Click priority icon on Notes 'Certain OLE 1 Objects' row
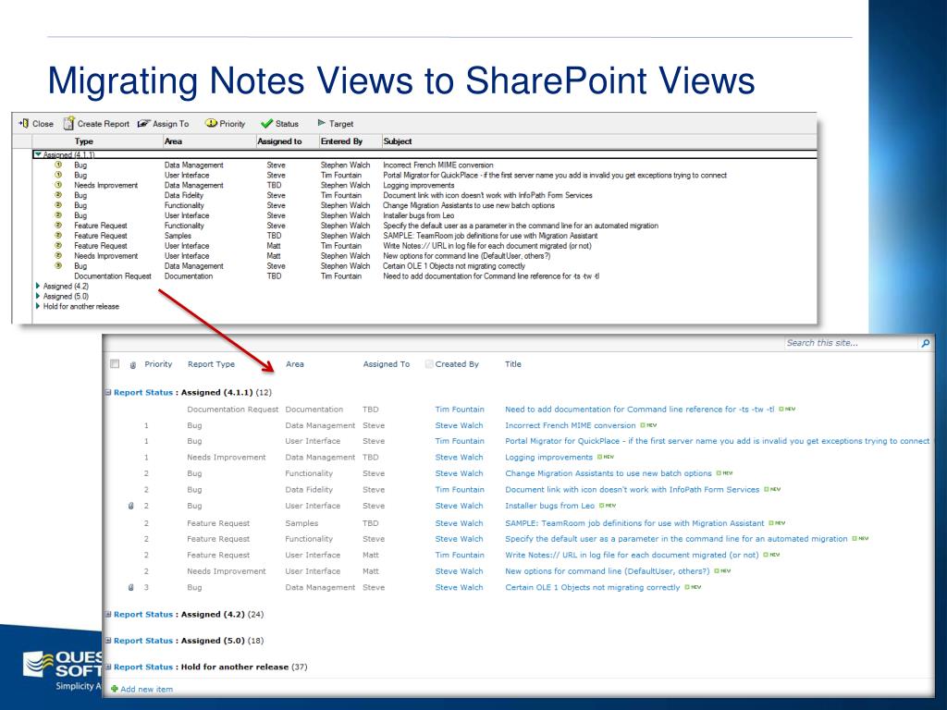947x710 pixels. pos(58,265)
